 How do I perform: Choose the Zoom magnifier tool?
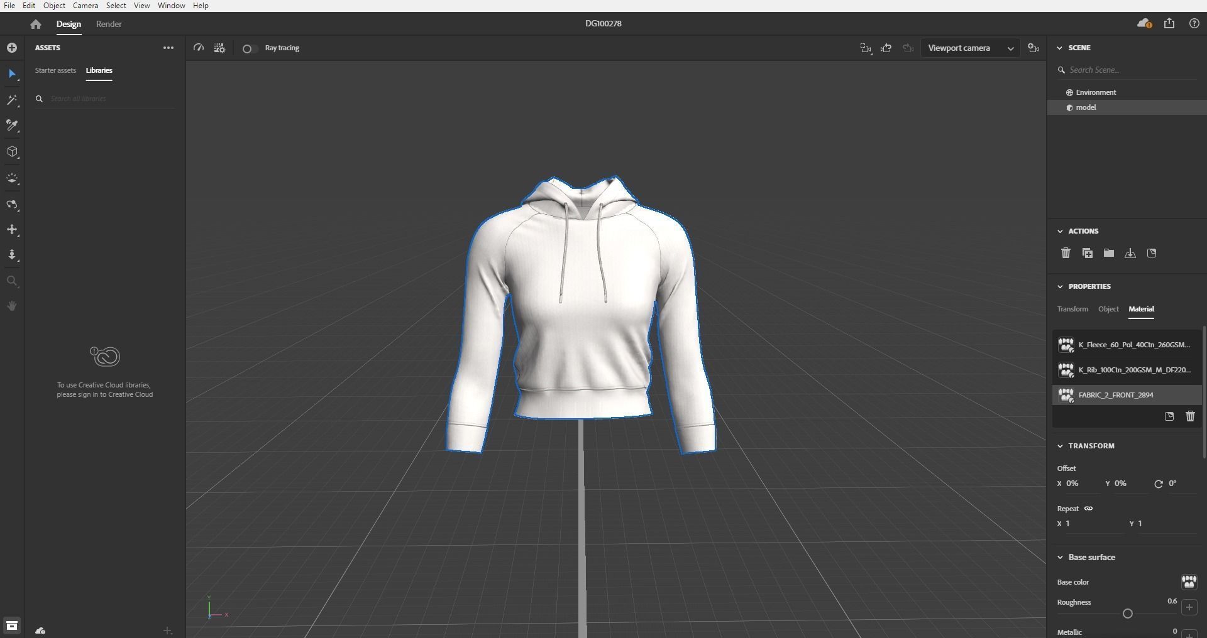point(12,281)
